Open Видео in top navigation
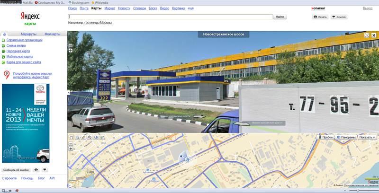The height and width of the screenshot is (193, 379). point(164,8)
